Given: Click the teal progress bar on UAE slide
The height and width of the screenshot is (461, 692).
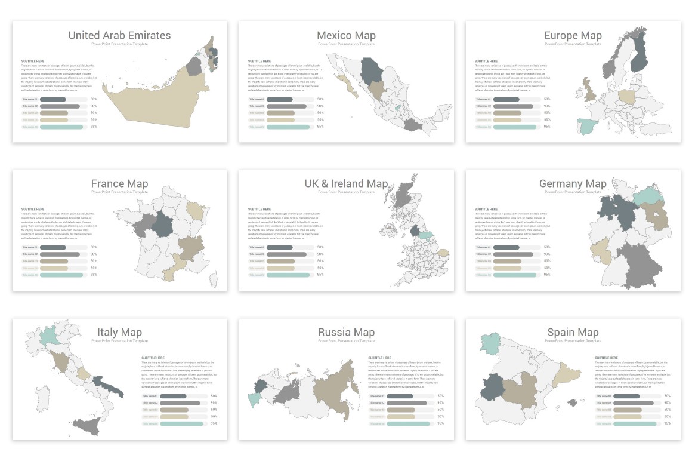Looking at the screenshot, I should tap(61, 127).
